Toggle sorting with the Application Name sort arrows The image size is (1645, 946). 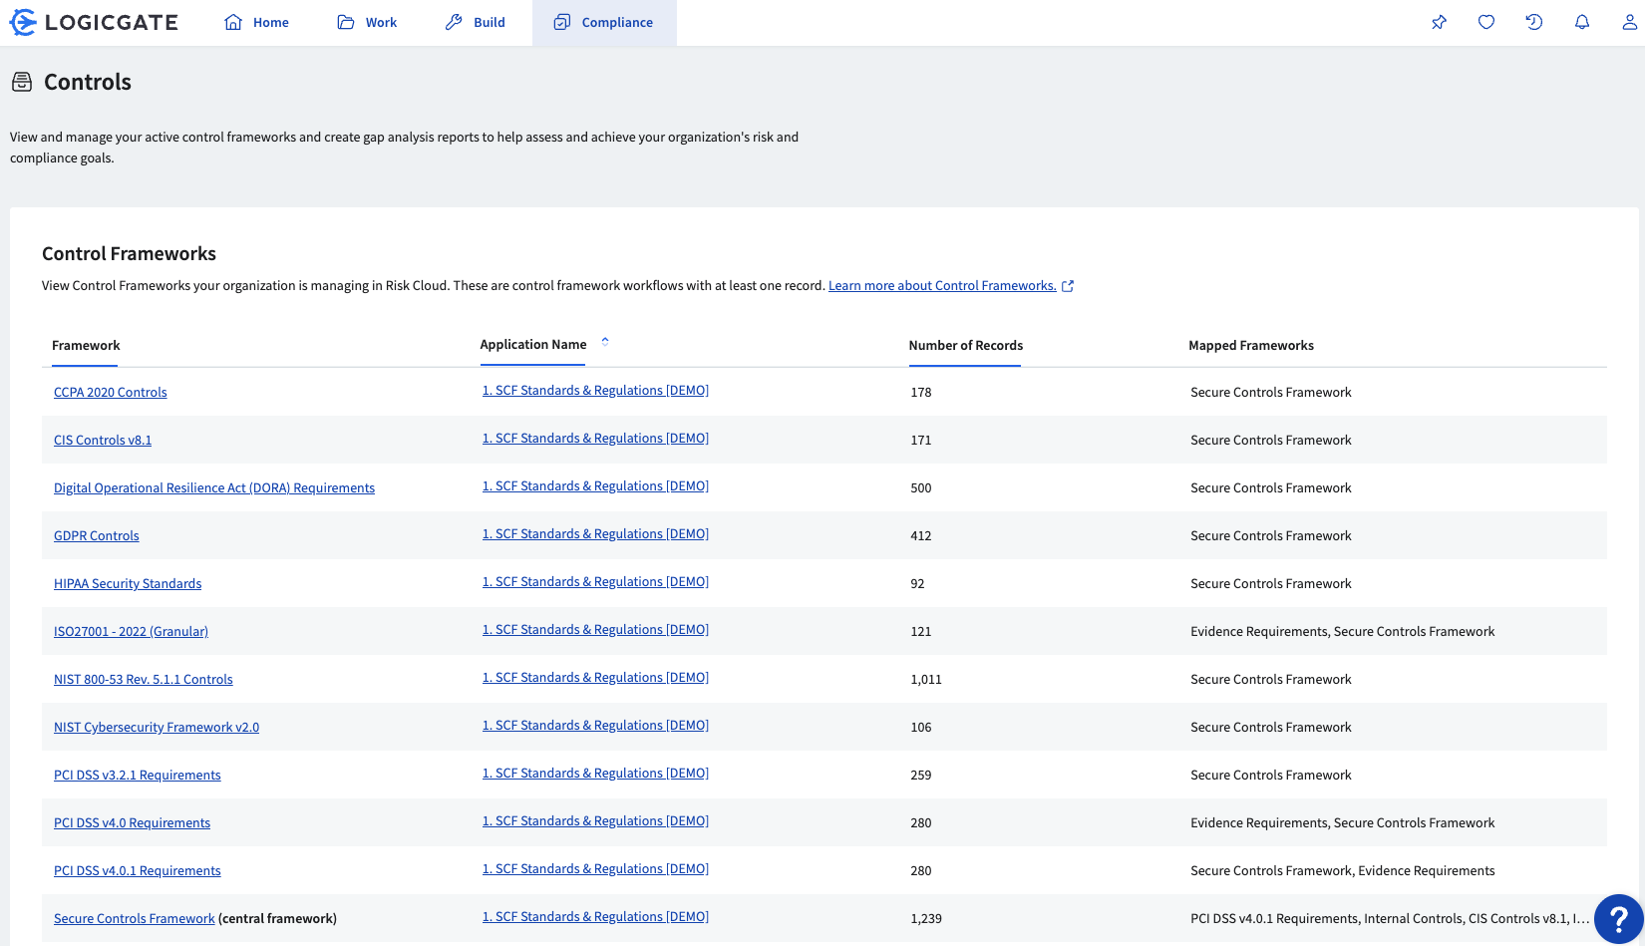point(605,341)
